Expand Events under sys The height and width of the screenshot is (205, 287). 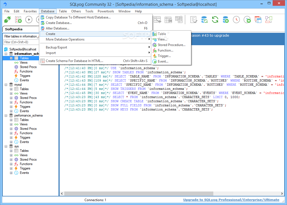coord(11,173)
